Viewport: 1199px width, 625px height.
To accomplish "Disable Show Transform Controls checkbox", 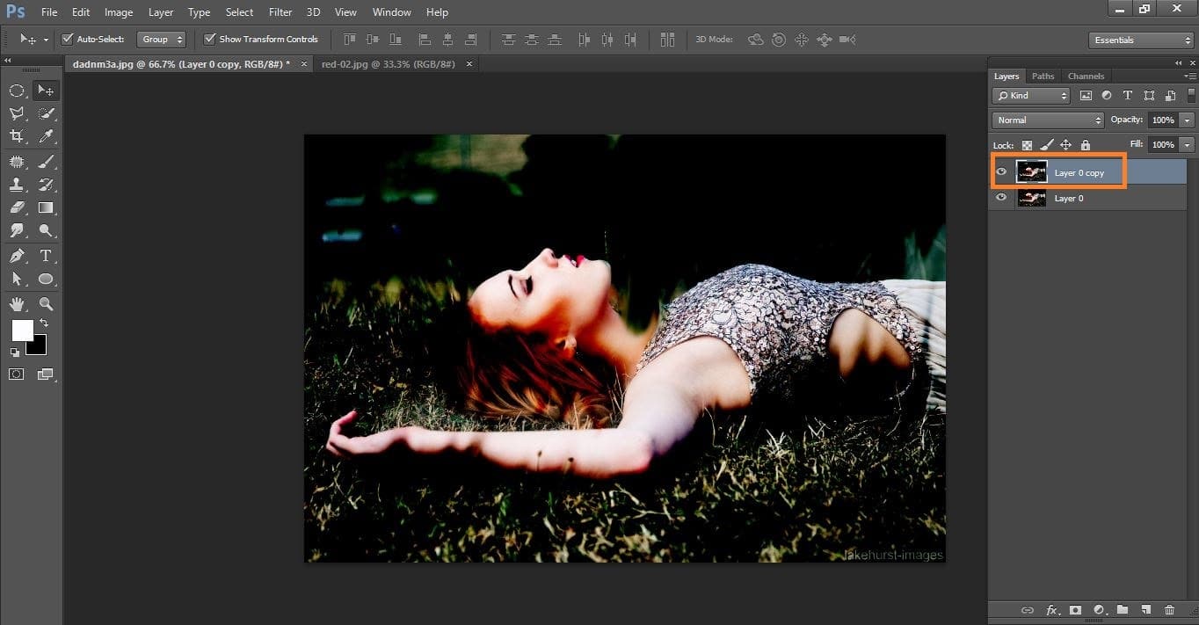I will click(x=209, y=40).
